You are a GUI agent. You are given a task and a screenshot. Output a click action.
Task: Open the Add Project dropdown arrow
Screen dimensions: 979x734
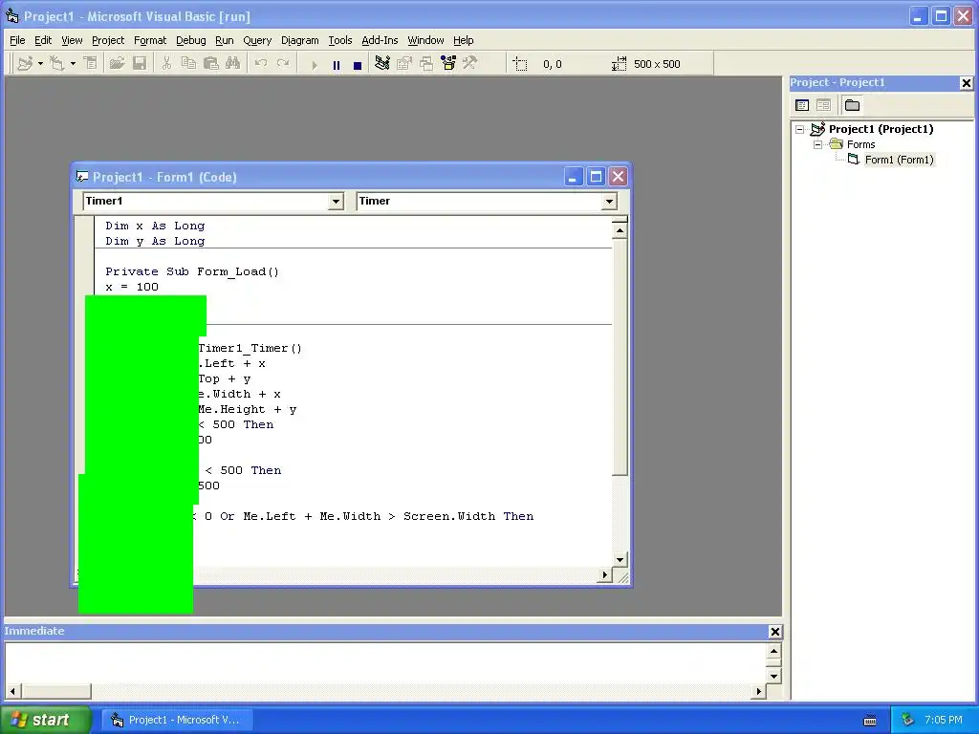tap(40, 64)
